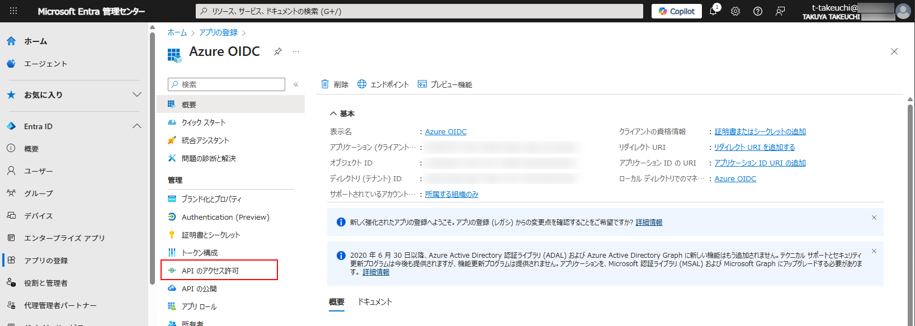This screenshot has height=326, width=915.
Task: Click the resource menu 検索 field
Action: click(x=227, y=84)
